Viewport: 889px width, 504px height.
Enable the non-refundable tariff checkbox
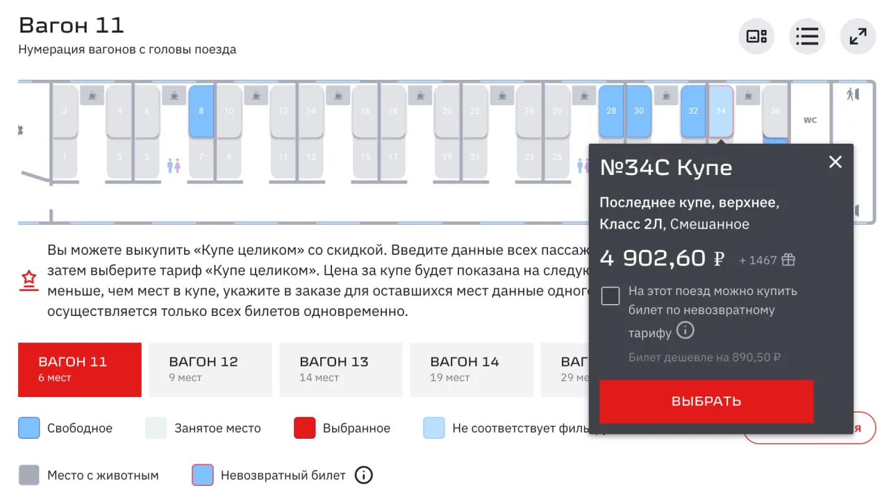pyautogui.click(x=610, y=296)
